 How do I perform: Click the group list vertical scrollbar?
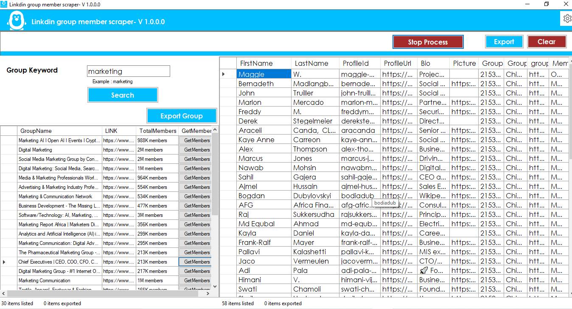[215, 174]
